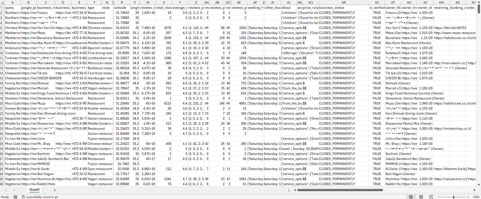Zoom out with the minus button
Screen dimensions: 481x199
[439, 197]
